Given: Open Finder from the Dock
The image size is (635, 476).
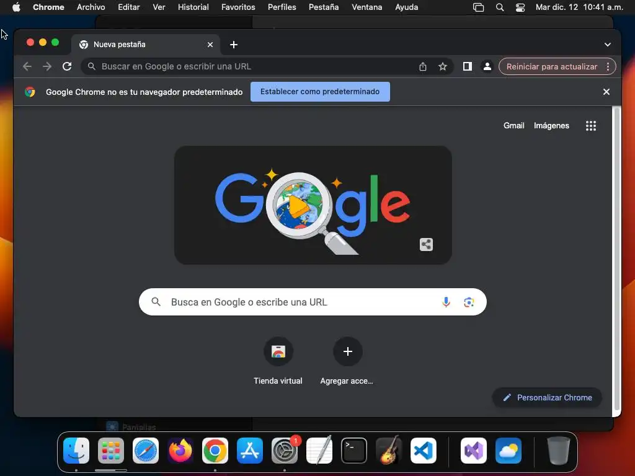Looking at the screenshot, I should click(x=76, y=451).
